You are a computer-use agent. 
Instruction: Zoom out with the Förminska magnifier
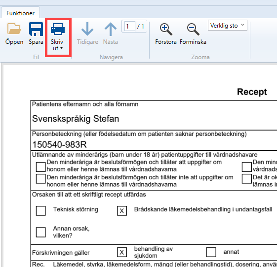click(x=193, y=33)
